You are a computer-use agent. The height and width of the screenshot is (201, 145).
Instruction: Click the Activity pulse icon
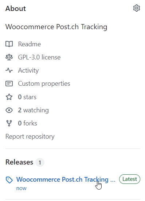9,70
